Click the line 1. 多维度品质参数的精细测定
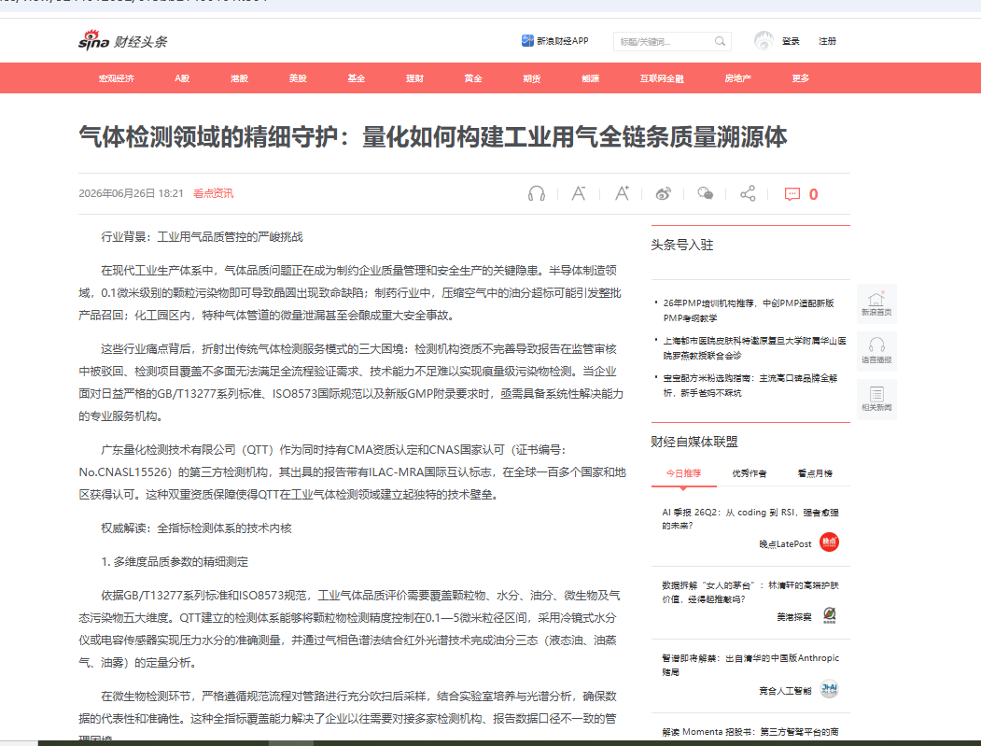Image resolution: width=981 pixels, height=746 pixels. pos(175,561)
